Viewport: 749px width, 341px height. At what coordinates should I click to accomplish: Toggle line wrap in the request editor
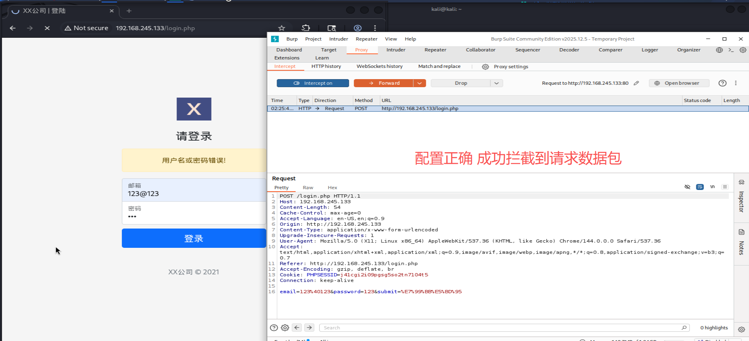700,187
